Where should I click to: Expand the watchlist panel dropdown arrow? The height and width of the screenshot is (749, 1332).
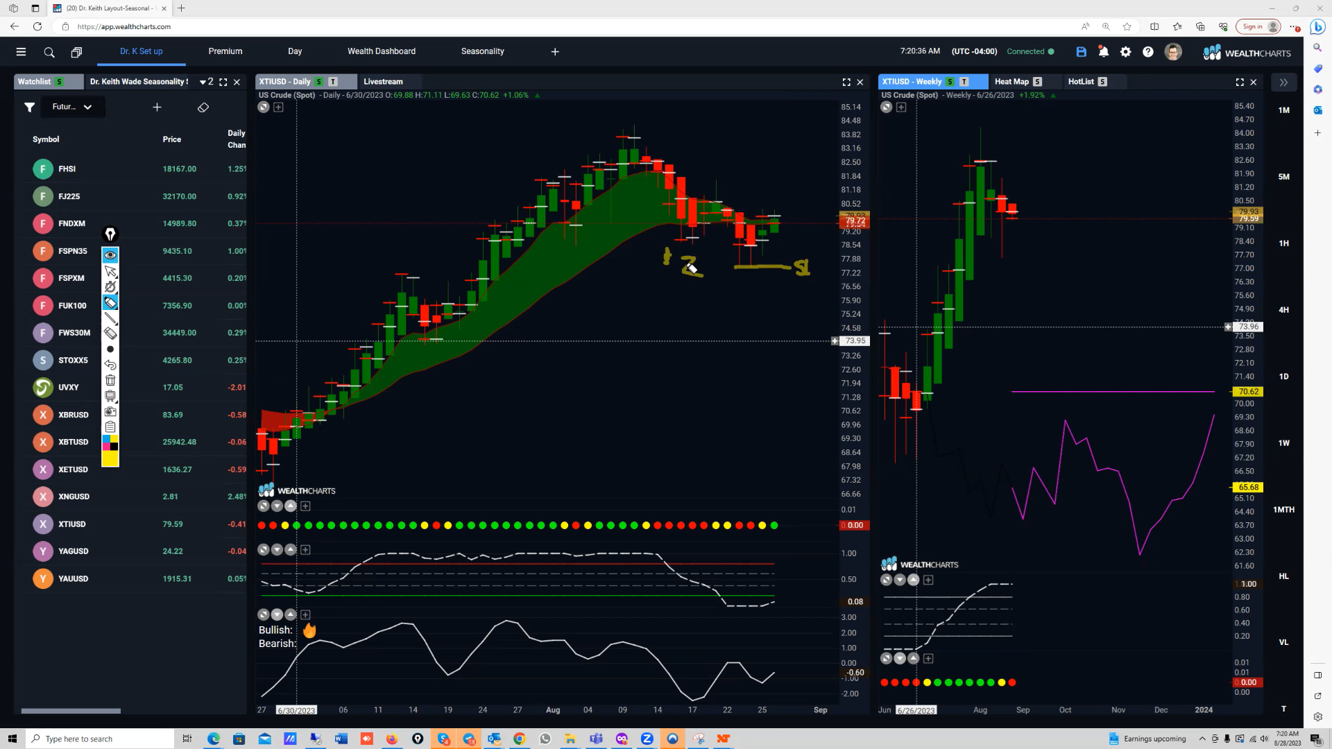pos(203,82)
